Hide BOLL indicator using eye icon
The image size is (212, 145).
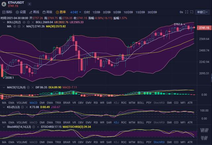(25, 22)
